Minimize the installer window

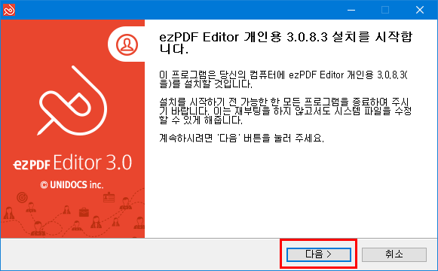351,10
